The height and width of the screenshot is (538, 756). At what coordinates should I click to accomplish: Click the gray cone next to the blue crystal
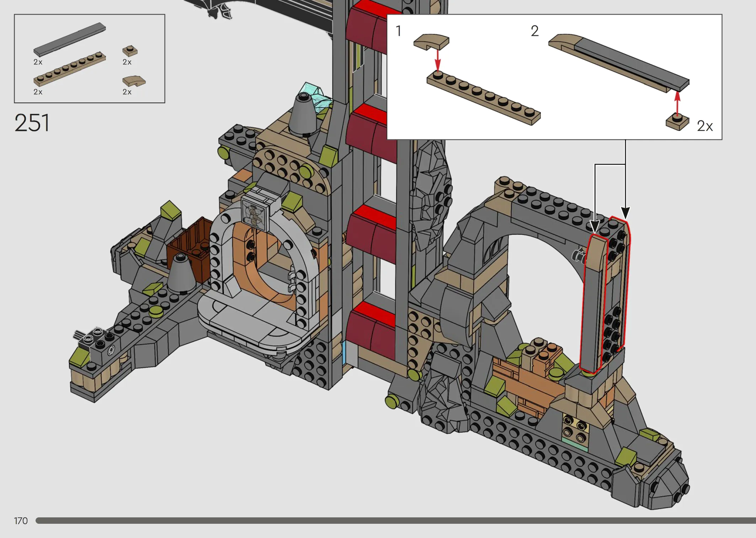[x=303, y=115]
